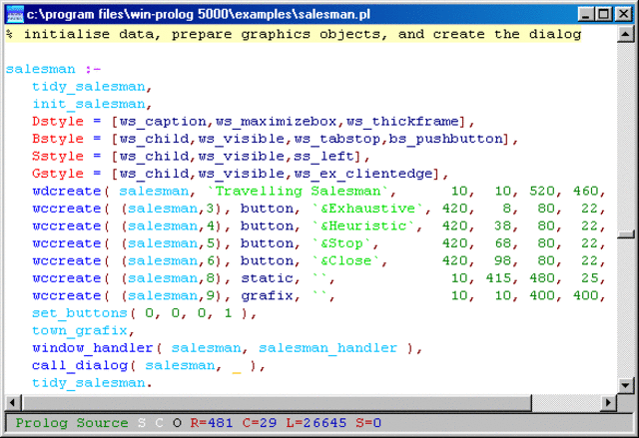Click the 'S=0' indicator in status bar

click(368, 423)
